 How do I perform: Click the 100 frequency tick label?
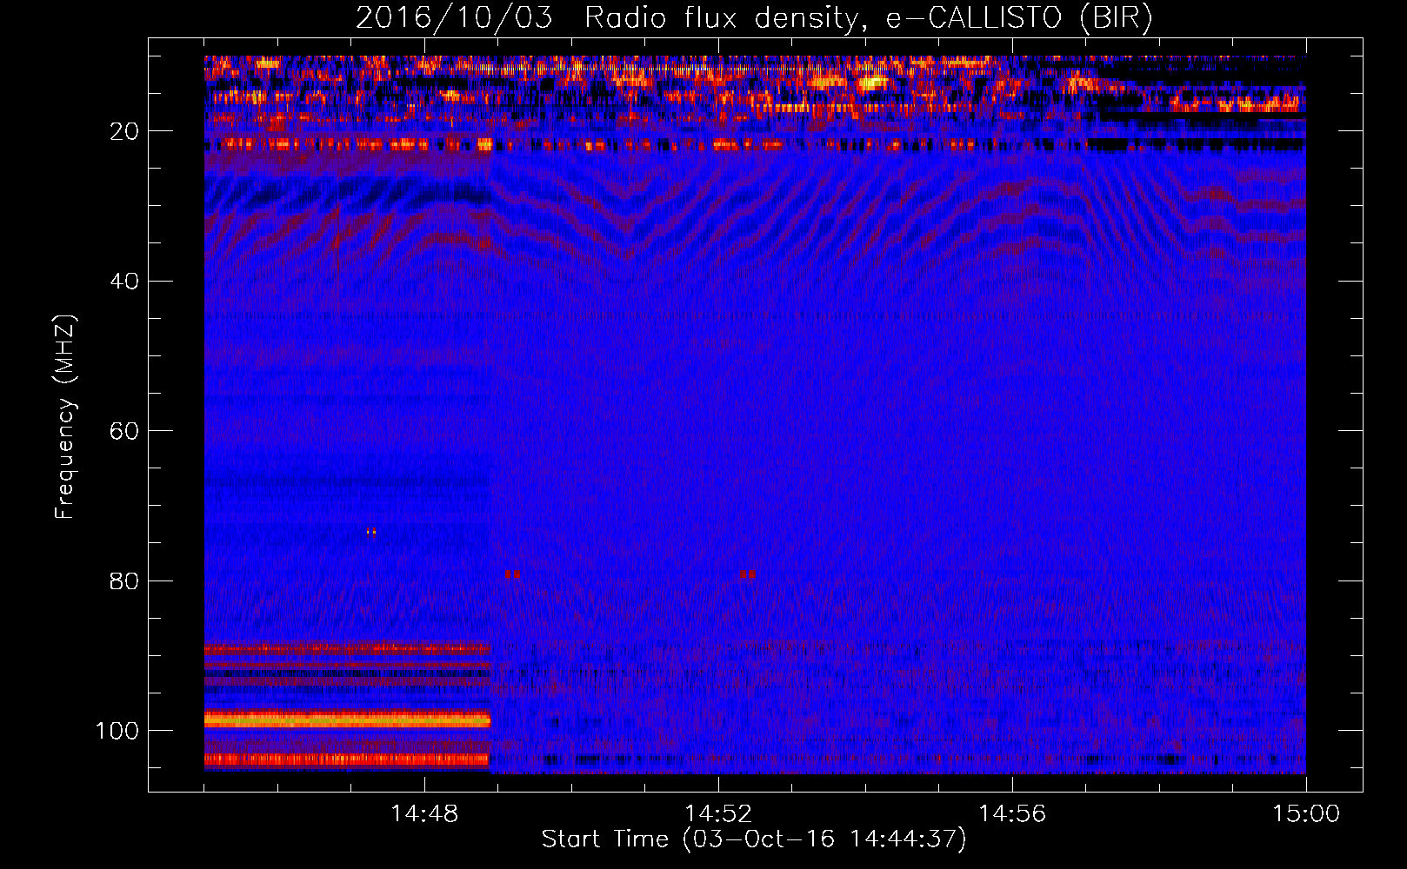117,731
